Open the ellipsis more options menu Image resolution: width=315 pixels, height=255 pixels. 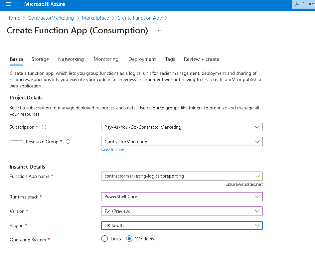pyautogui.click(x=160, y=31)
